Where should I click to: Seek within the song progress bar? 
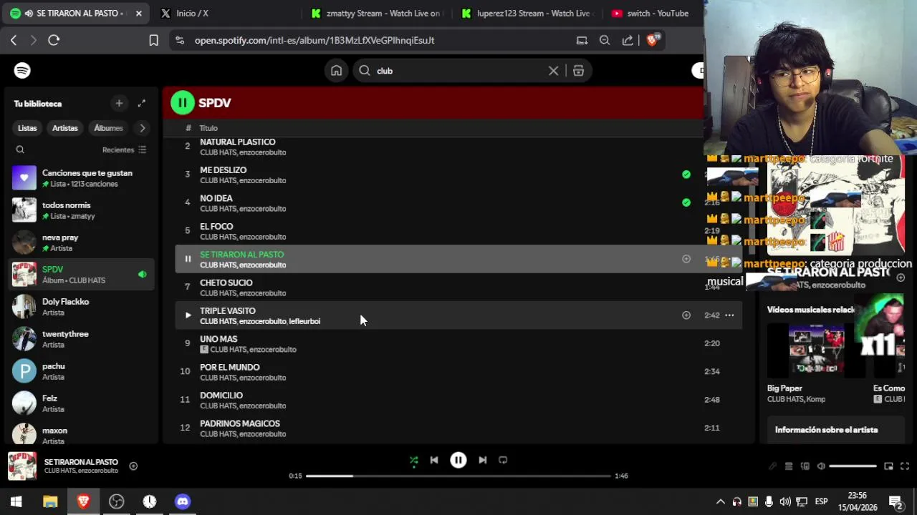click(458, 476)
